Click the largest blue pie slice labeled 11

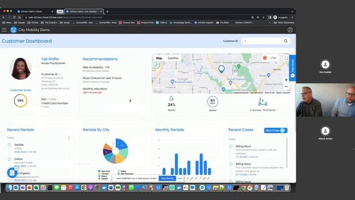pyautogui.click(x=122, y=144)
